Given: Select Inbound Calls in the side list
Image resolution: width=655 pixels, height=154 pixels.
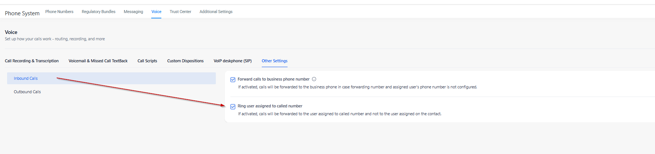Looking at the screenshot, I should [26, 78].
